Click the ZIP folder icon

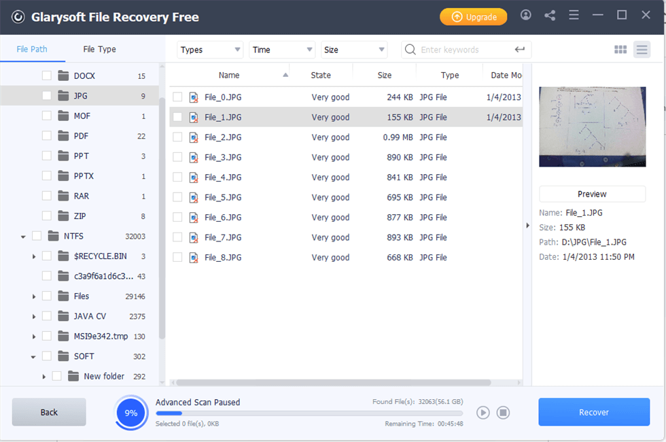(x=63, y=216)
